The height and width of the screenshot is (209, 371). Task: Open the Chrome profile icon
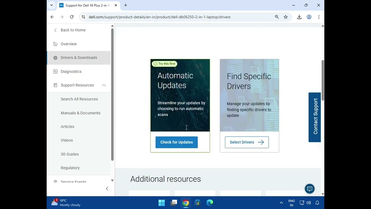click(309, 17)
